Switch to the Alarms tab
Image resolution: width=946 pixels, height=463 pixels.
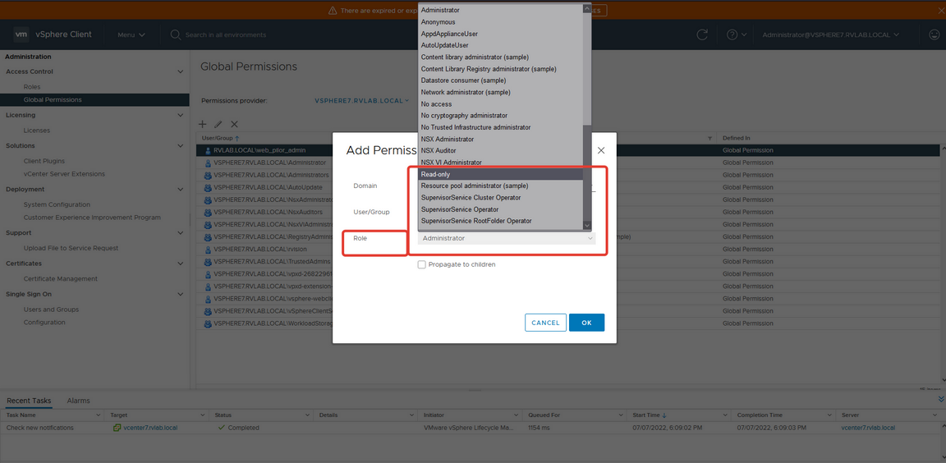coord(79,401)
